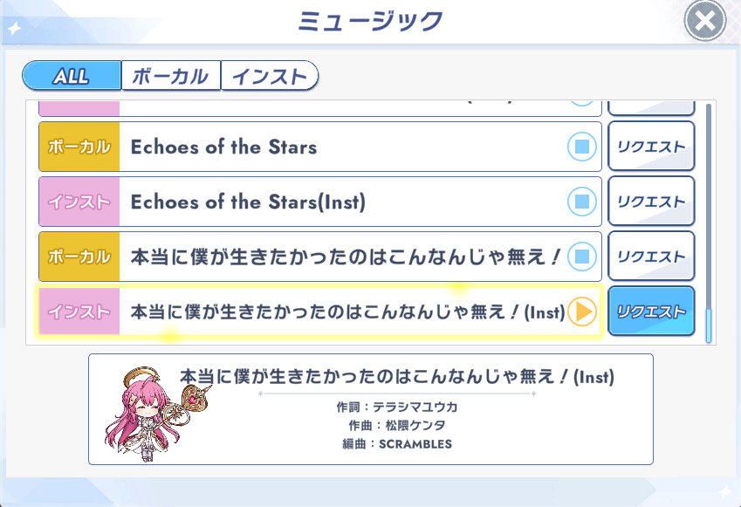Request the Echoes of the Stars(Inst) track
This screenshot has width=741, height=507.
(651, 202)
